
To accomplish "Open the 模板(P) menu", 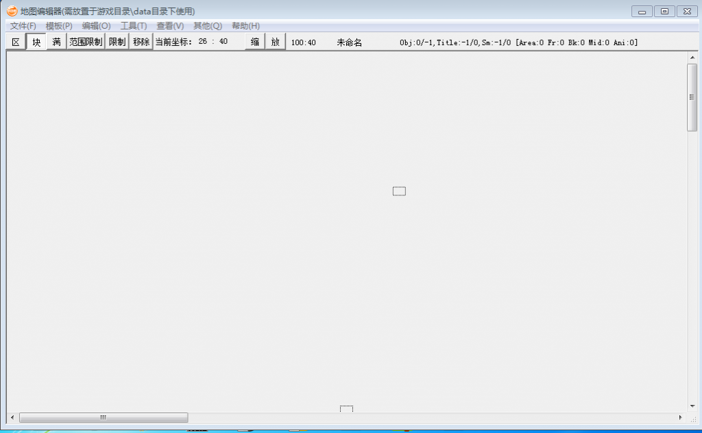I will point(59,26).
